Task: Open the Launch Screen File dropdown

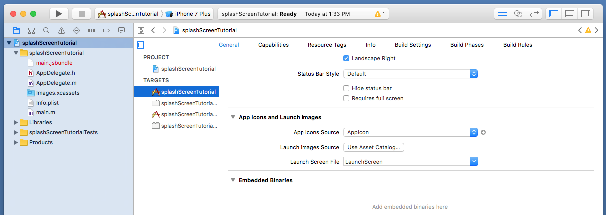Action: (x=410, y=162)
